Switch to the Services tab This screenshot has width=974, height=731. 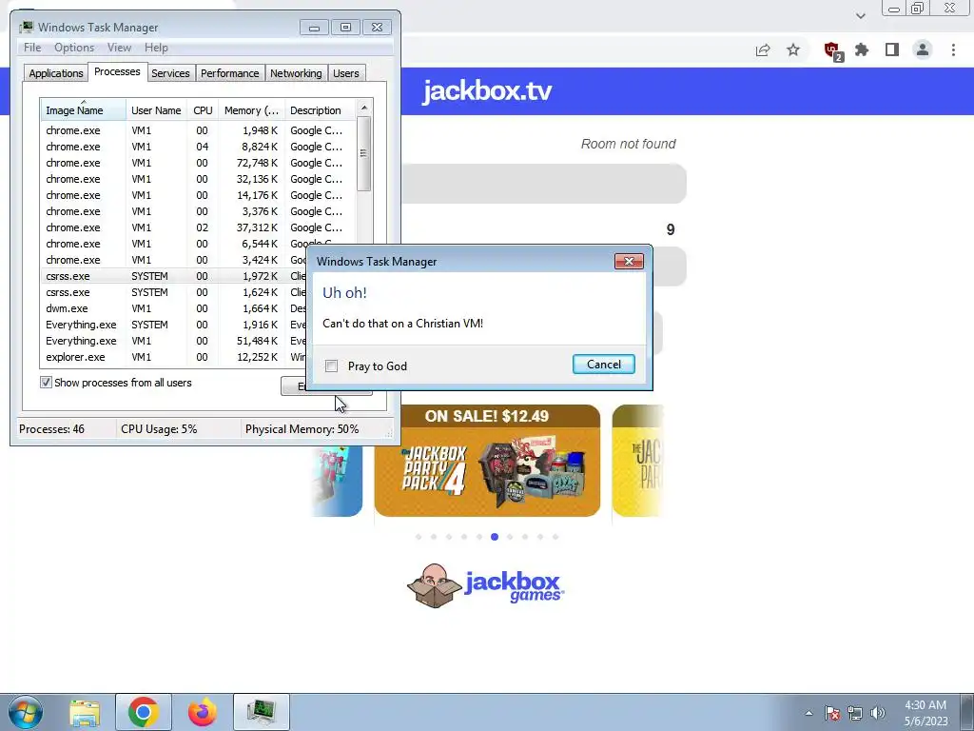(x=170, y=73)
